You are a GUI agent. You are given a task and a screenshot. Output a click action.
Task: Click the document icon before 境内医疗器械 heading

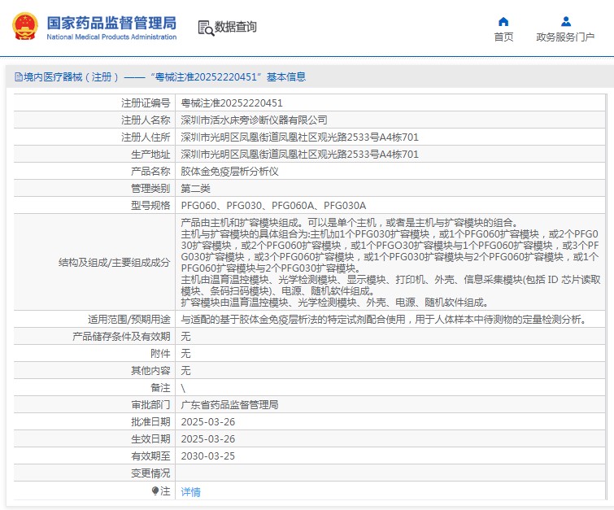(17, 77)
